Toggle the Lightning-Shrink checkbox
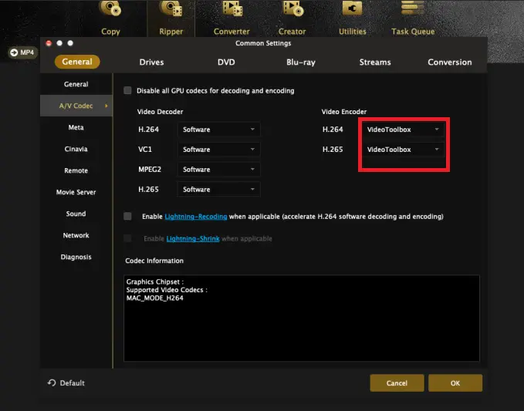 pyautogui.click(x=127, y=239)
